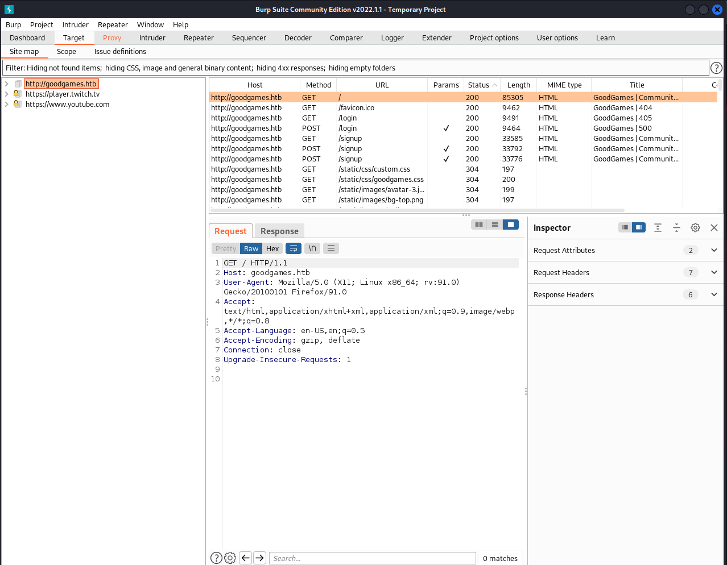Open the Project menu

coord(42,24)
